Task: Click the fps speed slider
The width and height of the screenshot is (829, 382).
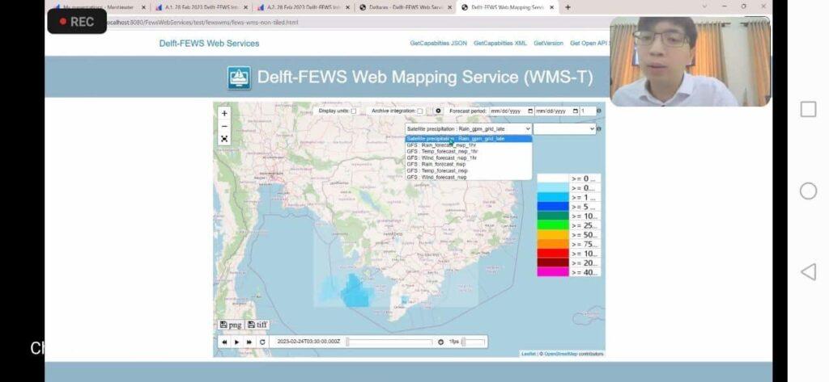Action: (x=473, y=342)
